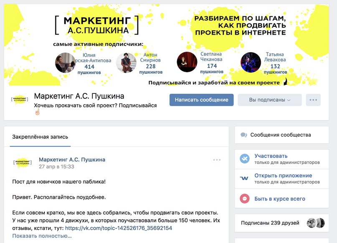Click the blue Участвовать app icon
Screen dimensions: 337x243
(245, 159)
